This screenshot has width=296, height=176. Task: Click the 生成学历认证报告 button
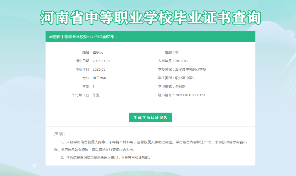click(150, 117)
